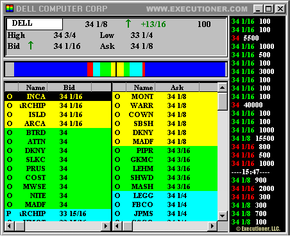Click bid table horizontal scroll left arrow

(9, 226)
